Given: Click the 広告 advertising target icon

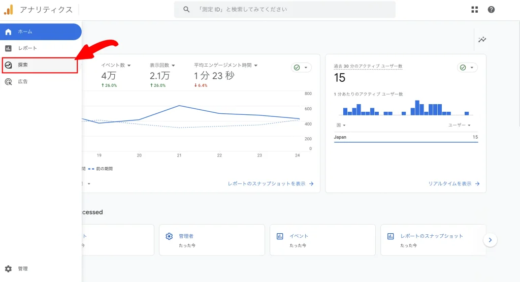Looking at the screenshot, I should [8, 82].
